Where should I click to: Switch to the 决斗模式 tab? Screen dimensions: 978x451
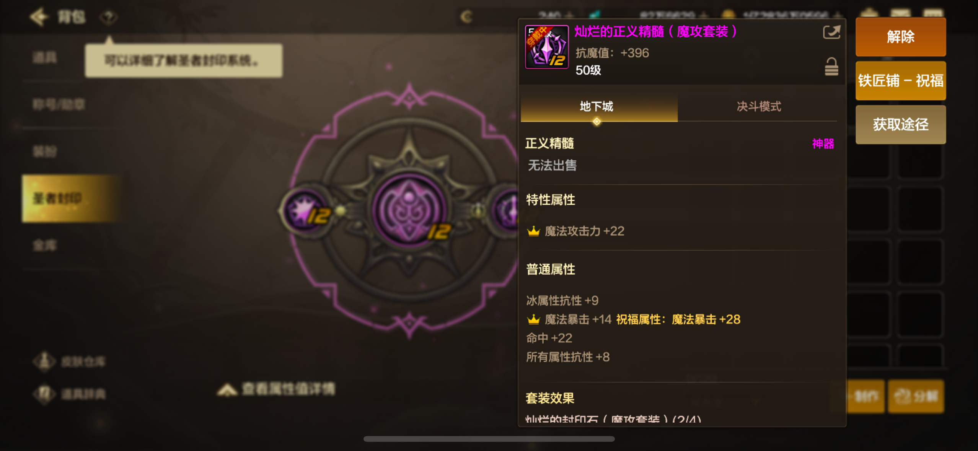point(758,107)
